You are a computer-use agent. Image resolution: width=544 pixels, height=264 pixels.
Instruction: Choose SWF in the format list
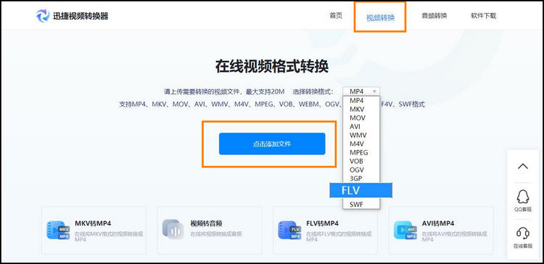356,205
